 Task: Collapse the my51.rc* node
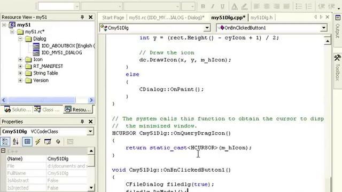click(x=12, y=32)
